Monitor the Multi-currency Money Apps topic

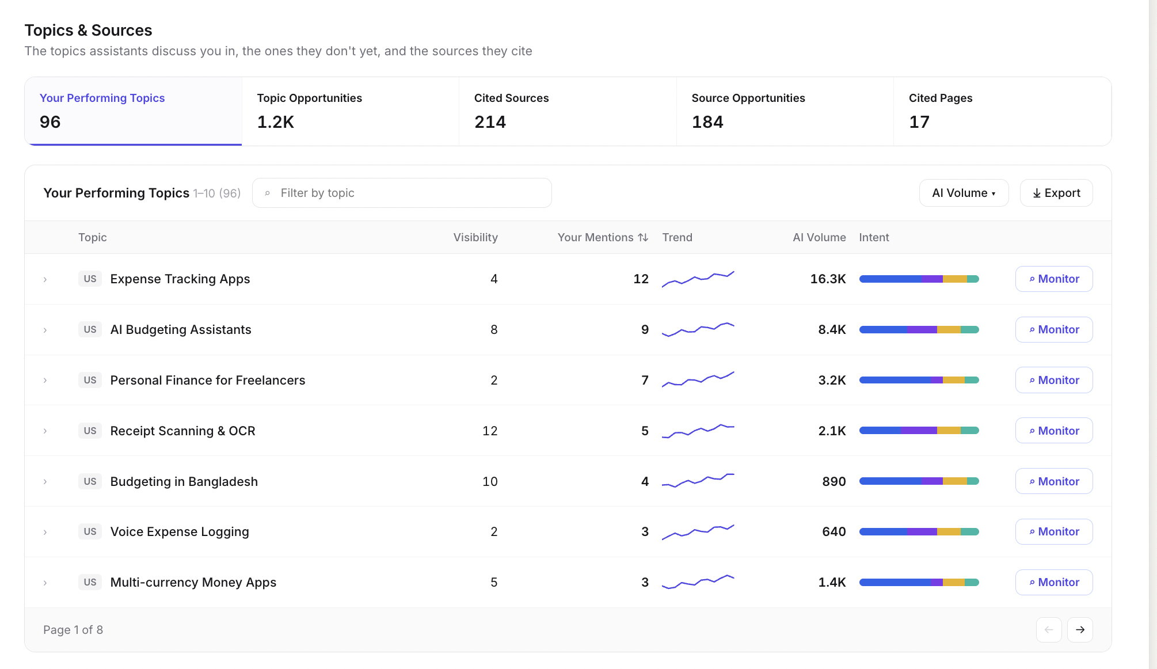1054,582
